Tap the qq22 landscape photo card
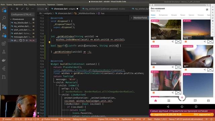The image size is (215, 121). point(166,30)
